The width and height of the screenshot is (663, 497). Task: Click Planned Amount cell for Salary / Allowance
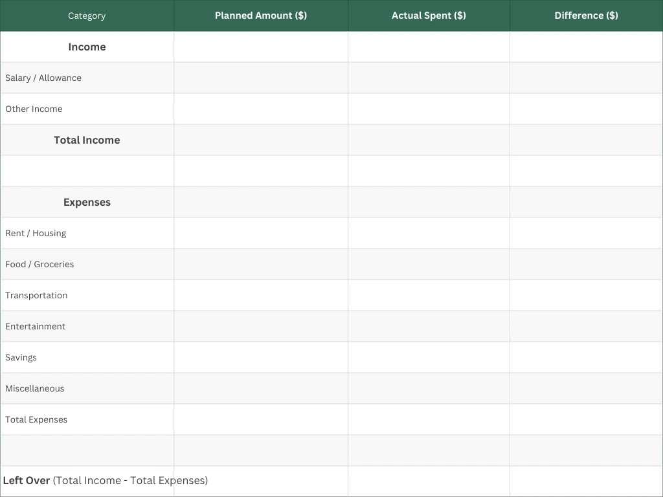click(261, 78)
